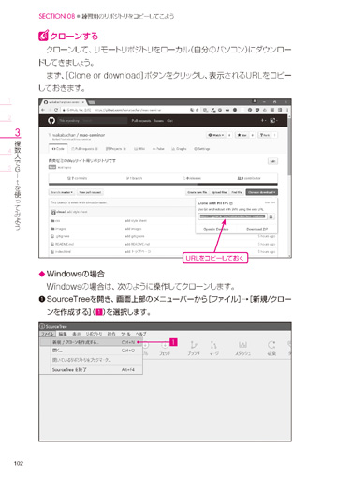This screenshot has width=337, height=478.
Task: Open the css folder in GitHub file list
Action: [x=56, y=221]
